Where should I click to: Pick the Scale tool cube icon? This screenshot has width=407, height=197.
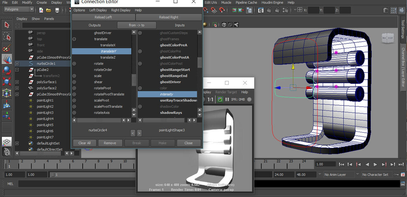click(x=7, y=82)
